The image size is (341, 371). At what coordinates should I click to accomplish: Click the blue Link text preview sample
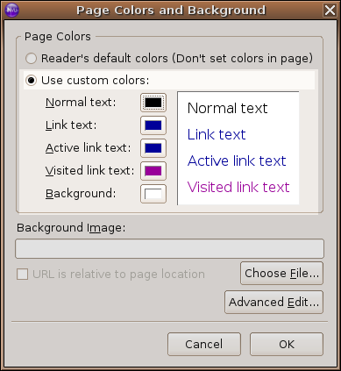[x=217, y=134]
